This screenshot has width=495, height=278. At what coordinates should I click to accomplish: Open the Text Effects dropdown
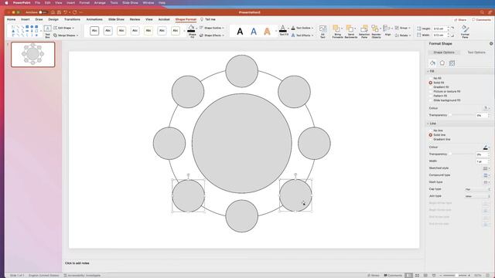(302, 36)
